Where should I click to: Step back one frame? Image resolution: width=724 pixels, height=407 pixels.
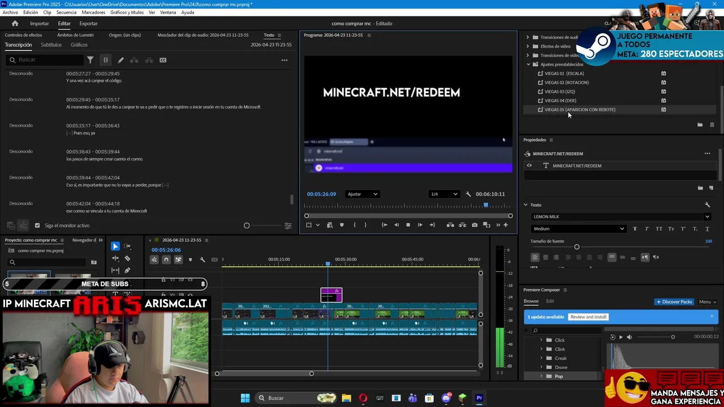(397, 225)
